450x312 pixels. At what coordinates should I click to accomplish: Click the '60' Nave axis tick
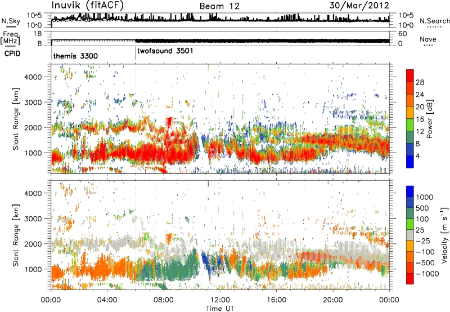point(402,34)
